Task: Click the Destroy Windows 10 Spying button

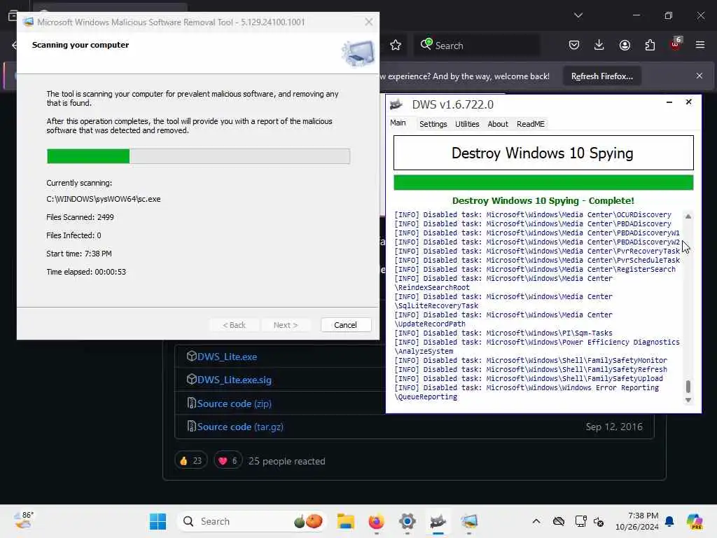Action: [x=543, y=153]
